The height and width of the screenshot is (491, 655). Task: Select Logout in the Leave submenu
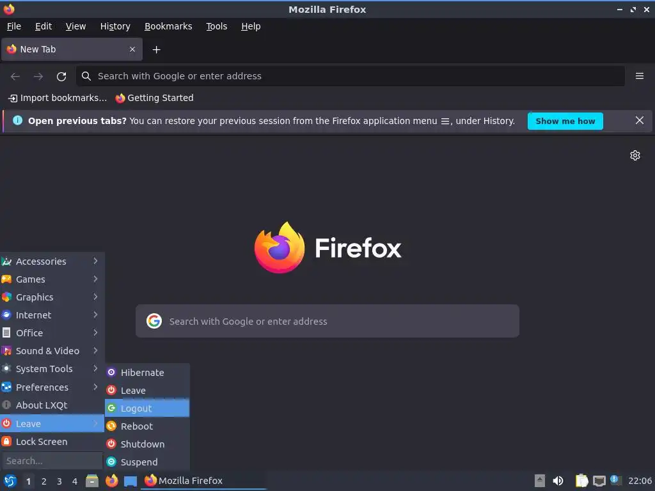[x=147, y=409]
